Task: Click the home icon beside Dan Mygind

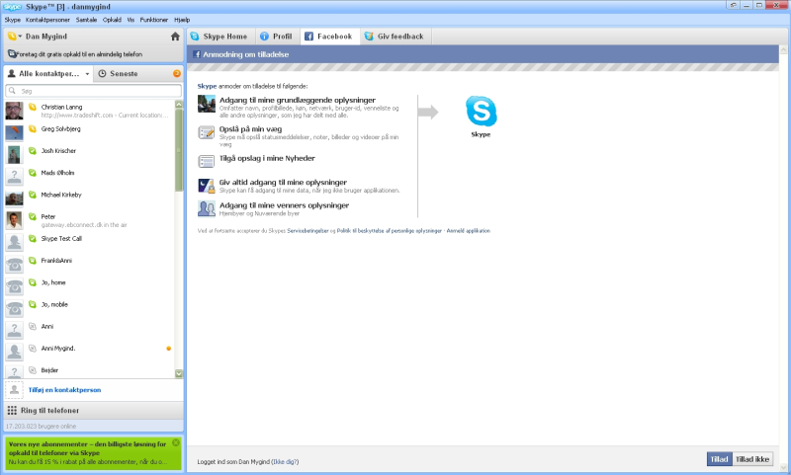Action: [175, 37]
